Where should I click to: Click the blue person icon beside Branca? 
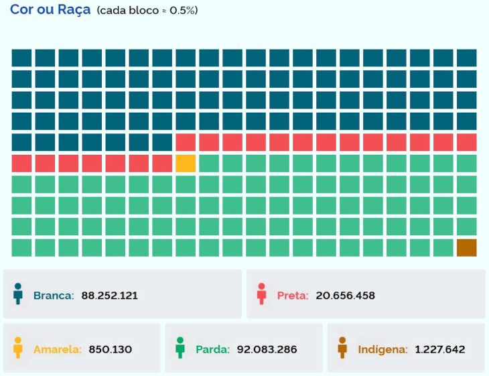click(18, 294)
